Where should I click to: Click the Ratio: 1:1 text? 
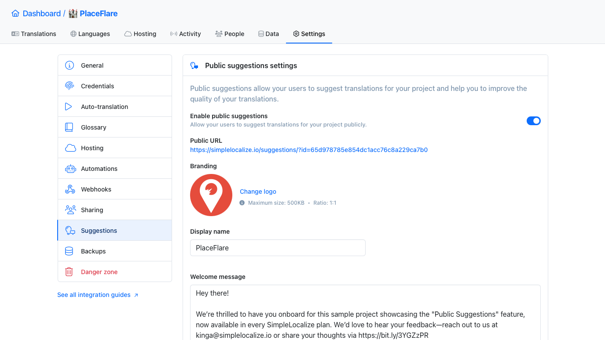(325, 203)
